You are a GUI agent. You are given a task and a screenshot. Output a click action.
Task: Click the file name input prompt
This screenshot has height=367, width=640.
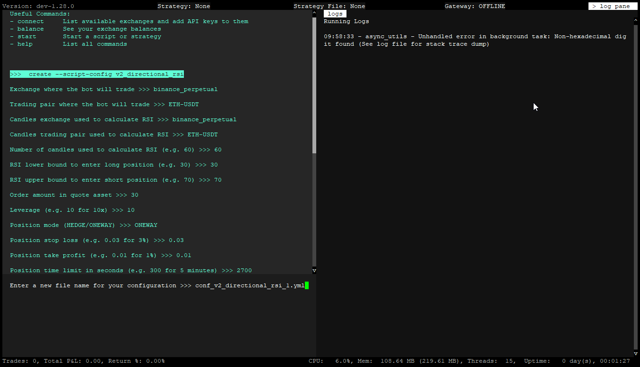tap(159, 285)
